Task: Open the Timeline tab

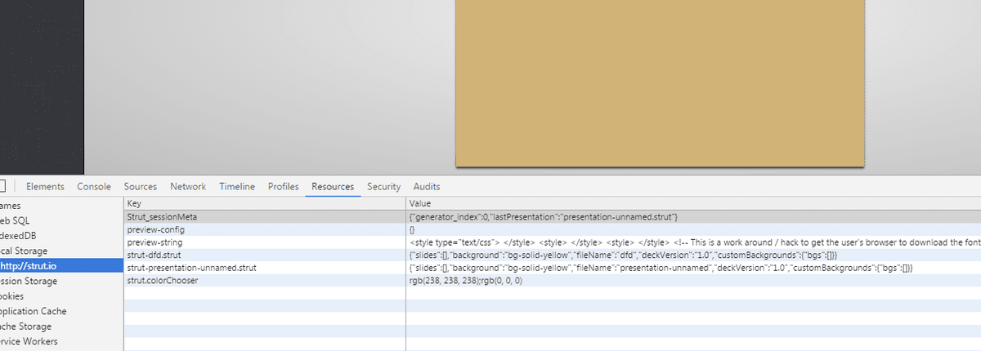Action: coord(237,187)
